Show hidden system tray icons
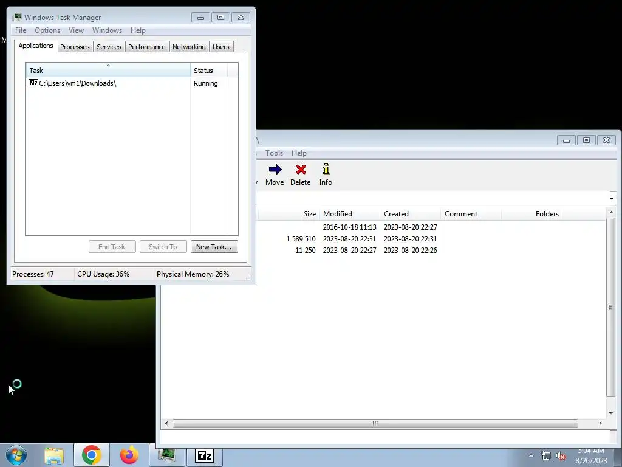Screen dimensions: 622x467 tap(531, 456)
